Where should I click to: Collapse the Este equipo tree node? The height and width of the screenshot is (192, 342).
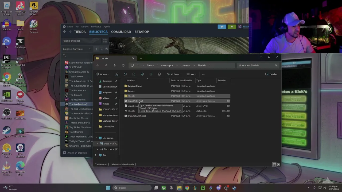tap(96, 138)
